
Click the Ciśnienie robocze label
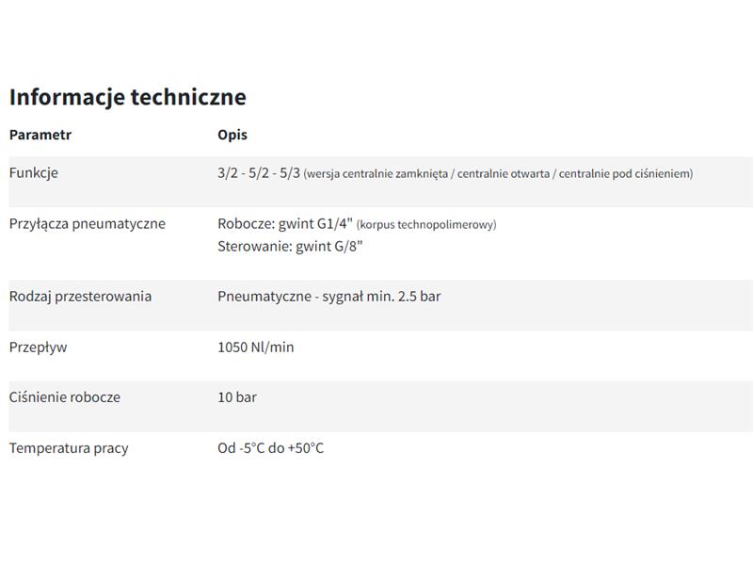[x=65, y=397]
